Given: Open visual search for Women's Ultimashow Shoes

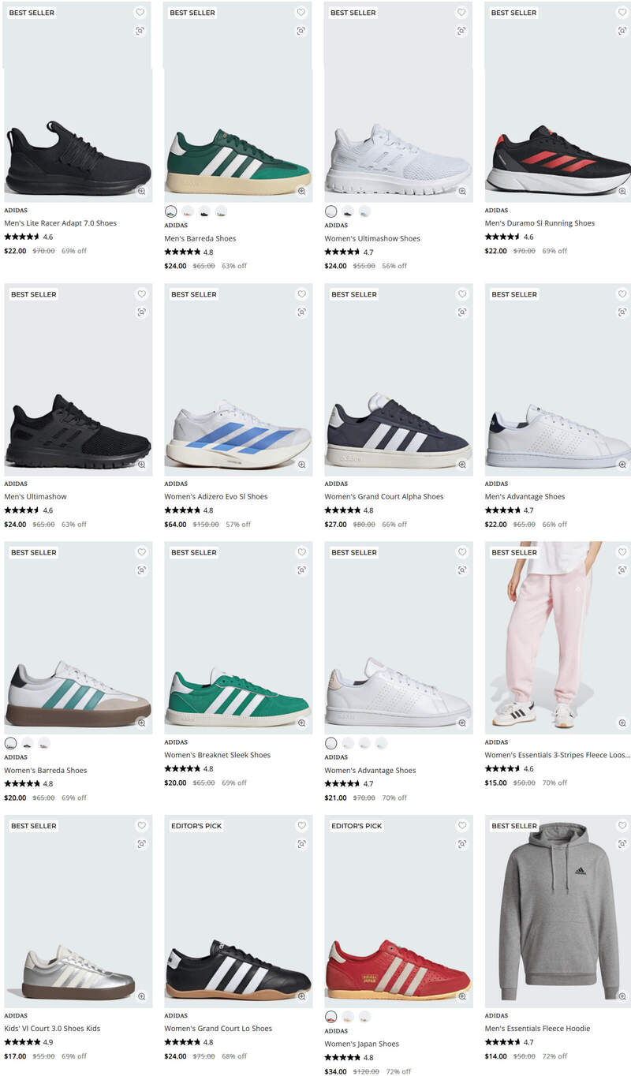Looking at the screenshot, I should [x=461, y=31].
